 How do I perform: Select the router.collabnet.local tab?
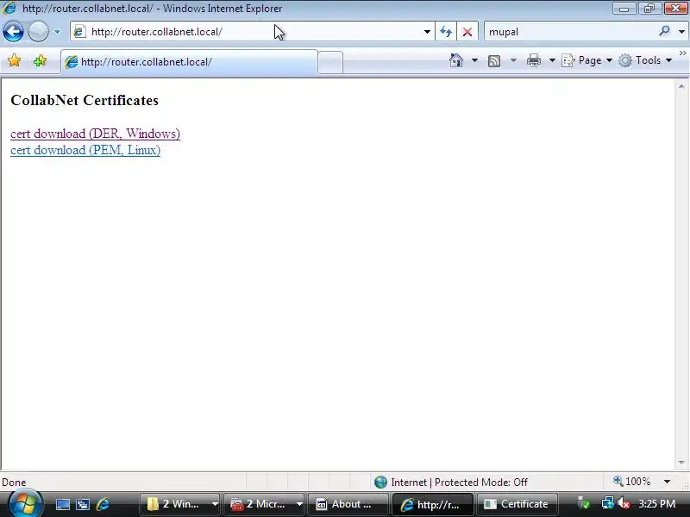(189, 62)
